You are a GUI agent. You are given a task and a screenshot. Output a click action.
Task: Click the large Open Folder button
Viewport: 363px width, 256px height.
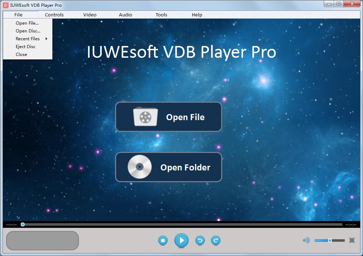point(169,167)
